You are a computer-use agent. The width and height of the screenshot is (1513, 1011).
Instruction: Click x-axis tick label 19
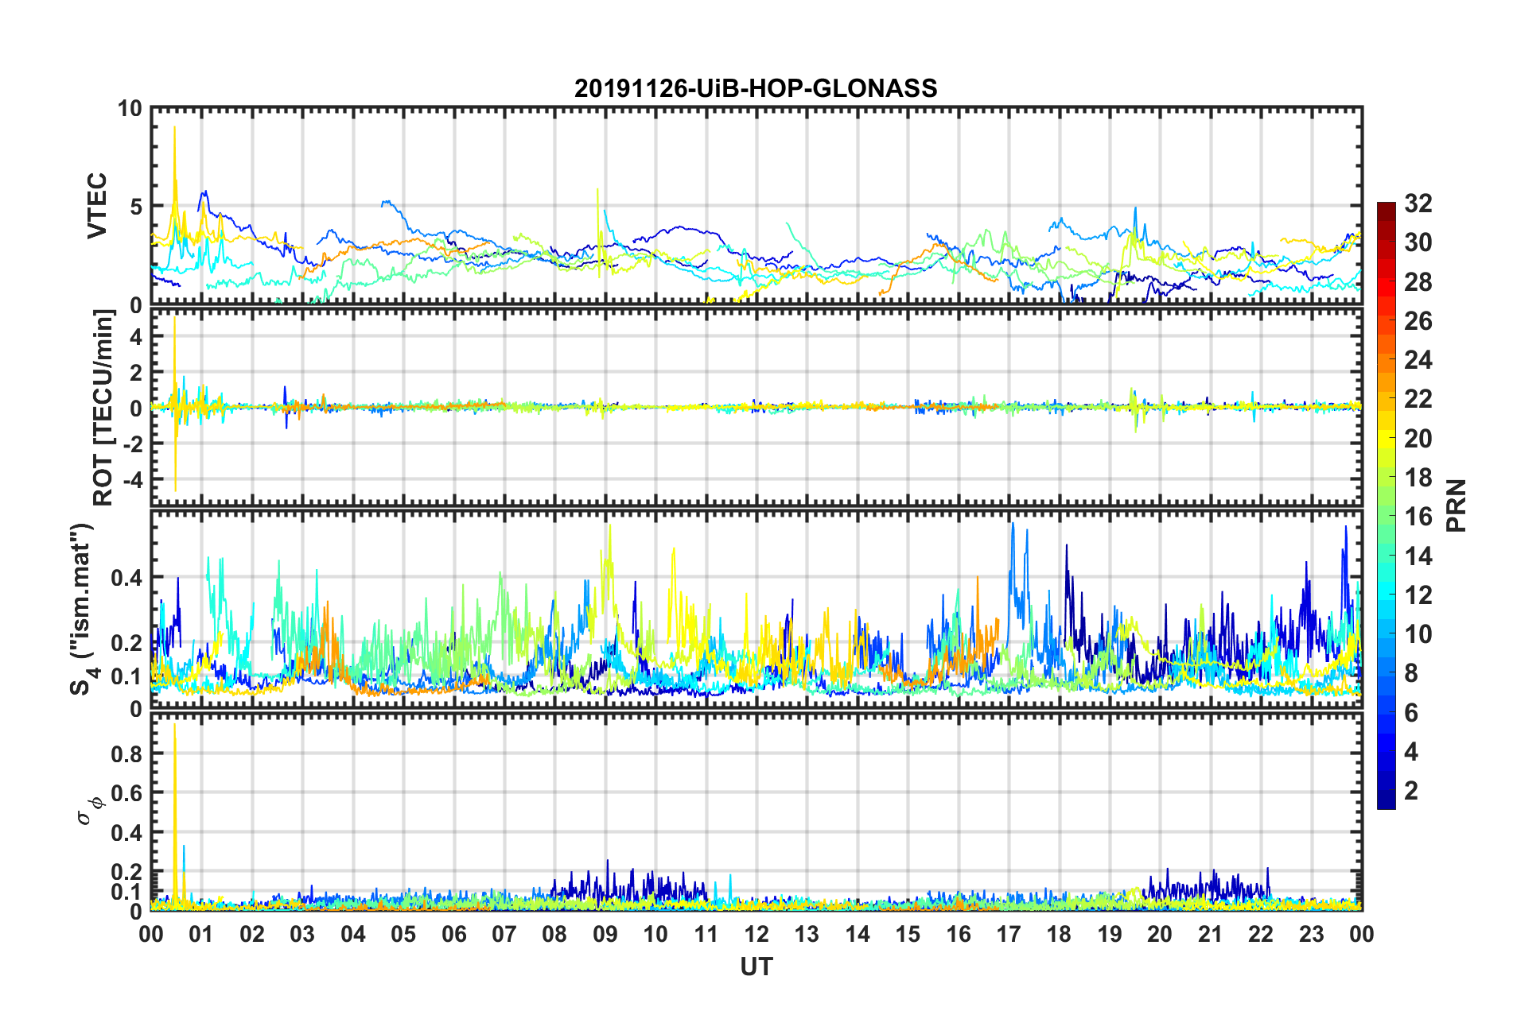[1110, 934]
